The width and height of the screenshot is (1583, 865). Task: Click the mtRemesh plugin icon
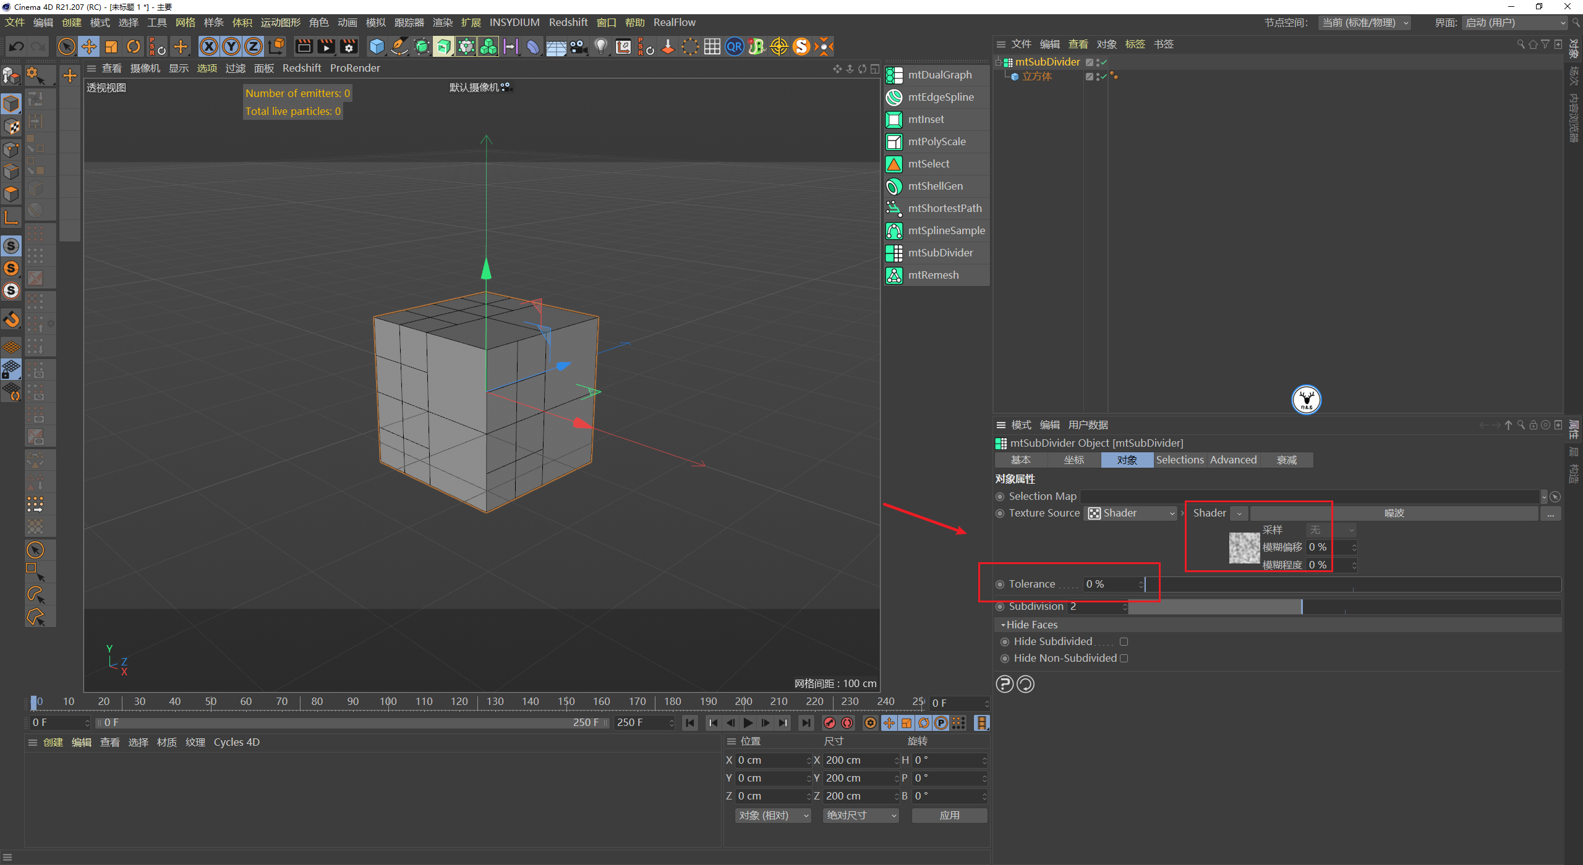(894, 275)
